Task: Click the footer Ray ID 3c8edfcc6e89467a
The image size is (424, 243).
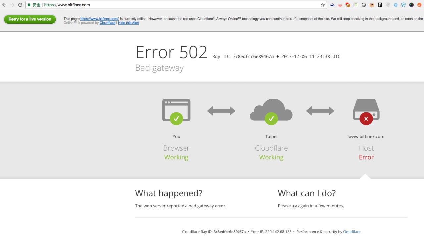Action: (x=230, y=232)
